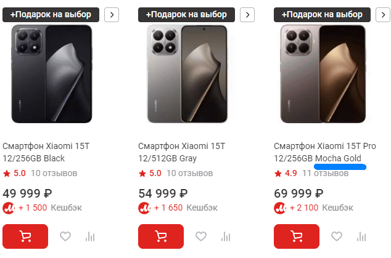Screen dimensions: 391x258
Task: Expand gift arrow on Black phone card
Action: 112,15
